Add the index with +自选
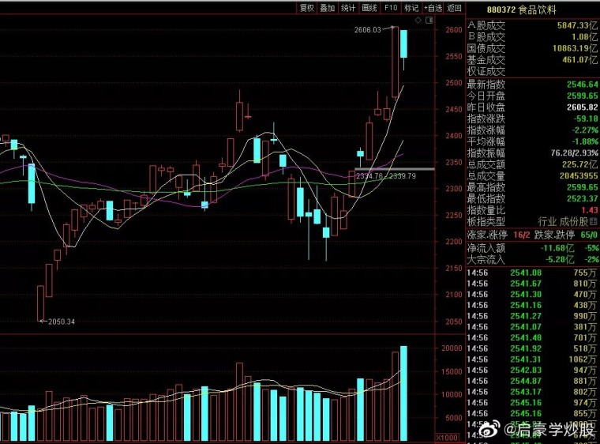 tap(433, 8)
